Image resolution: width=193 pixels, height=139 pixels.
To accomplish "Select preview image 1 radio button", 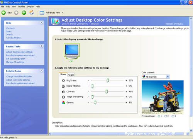I will (159, 116).
